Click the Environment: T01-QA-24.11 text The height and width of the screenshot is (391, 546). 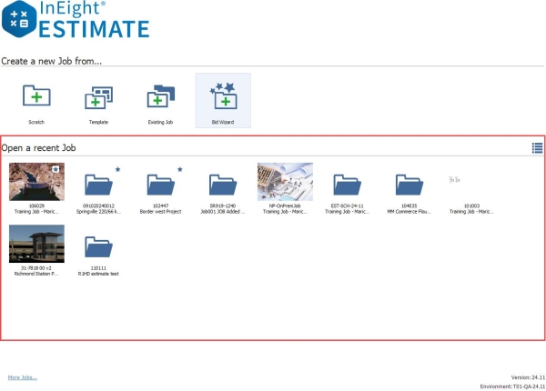512,386
